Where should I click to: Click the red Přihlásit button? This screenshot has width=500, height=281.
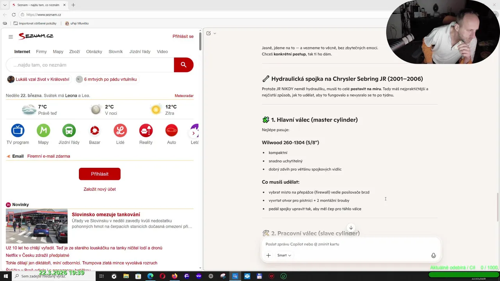(100, 174)
